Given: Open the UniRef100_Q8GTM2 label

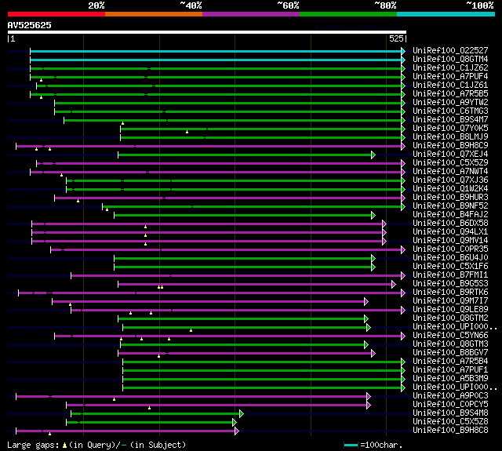Looking at the screenshot, I should pos(450,318).
